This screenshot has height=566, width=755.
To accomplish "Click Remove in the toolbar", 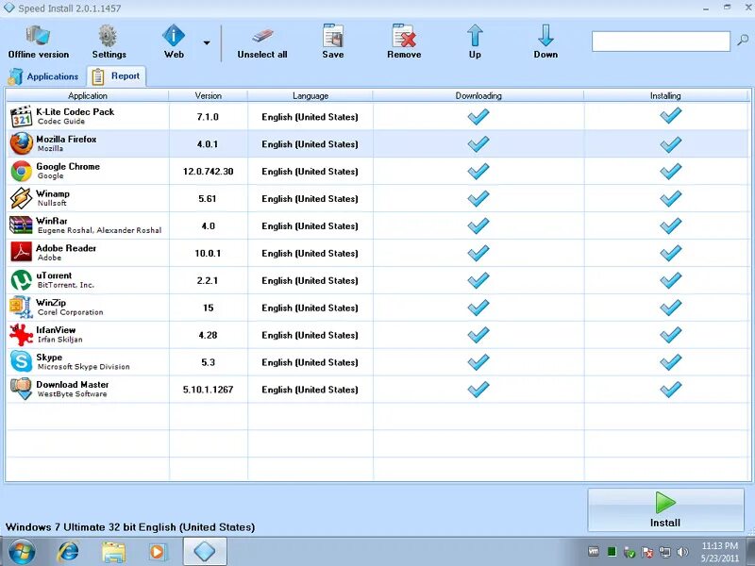I will point(404,42).
